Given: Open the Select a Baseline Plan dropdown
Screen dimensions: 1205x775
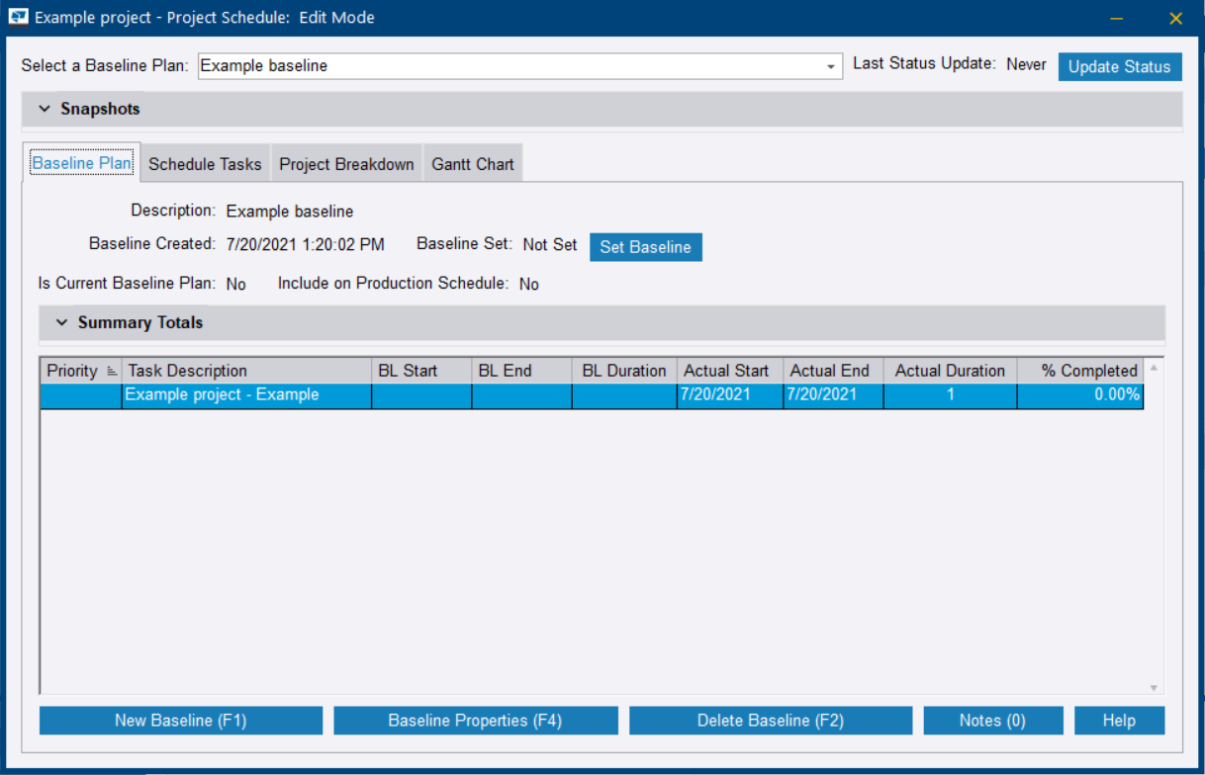Looking at the screenshot, I should tap(832, 66).
